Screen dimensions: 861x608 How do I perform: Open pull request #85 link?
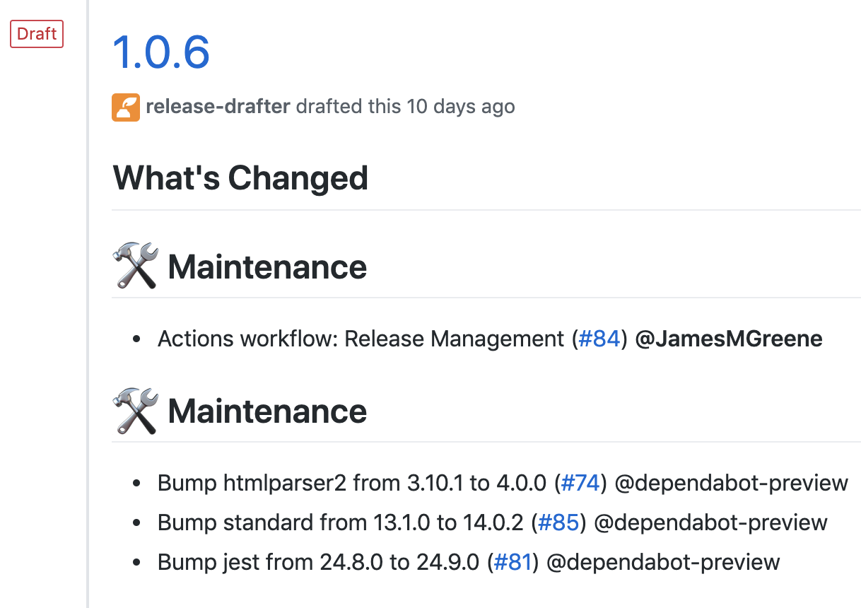(558, 522)
